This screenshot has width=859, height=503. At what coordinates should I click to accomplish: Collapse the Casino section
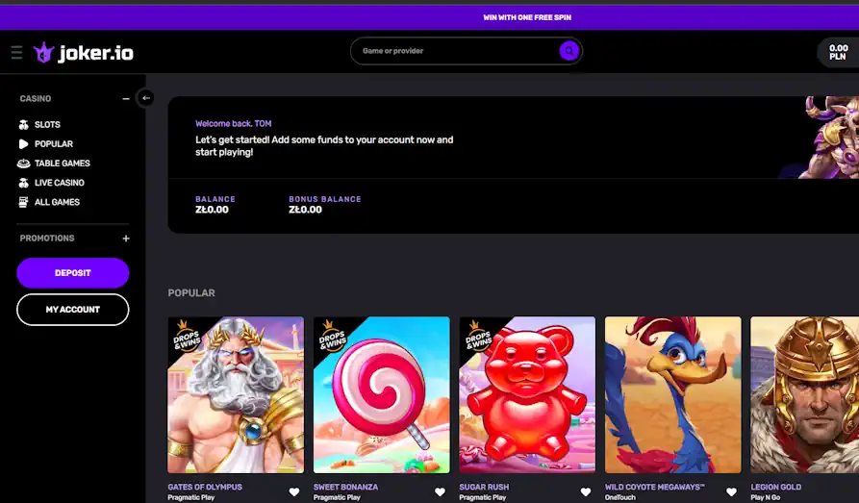click(x=126, y=99)
